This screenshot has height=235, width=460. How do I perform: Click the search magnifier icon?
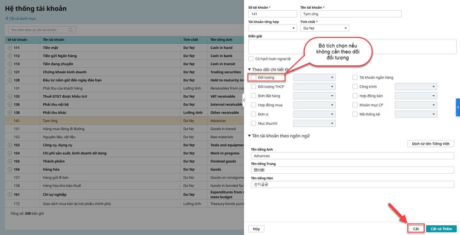point(70,30)
